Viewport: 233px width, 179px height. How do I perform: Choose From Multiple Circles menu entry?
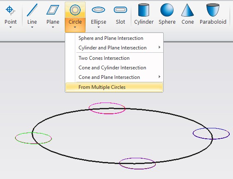point(114,87)
